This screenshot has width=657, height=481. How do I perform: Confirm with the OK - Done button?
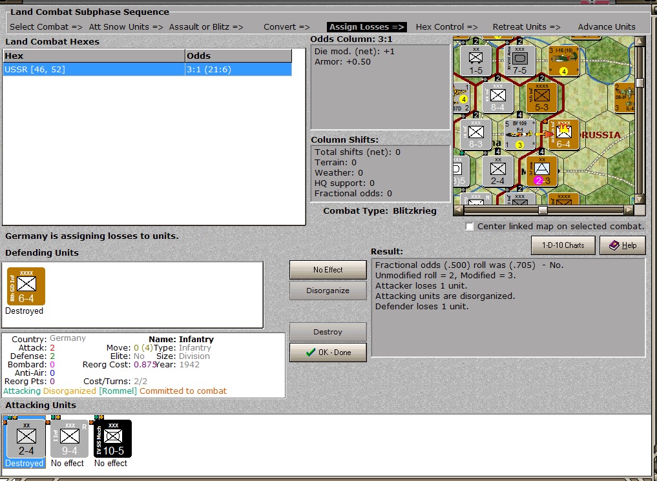coord(328,353)
